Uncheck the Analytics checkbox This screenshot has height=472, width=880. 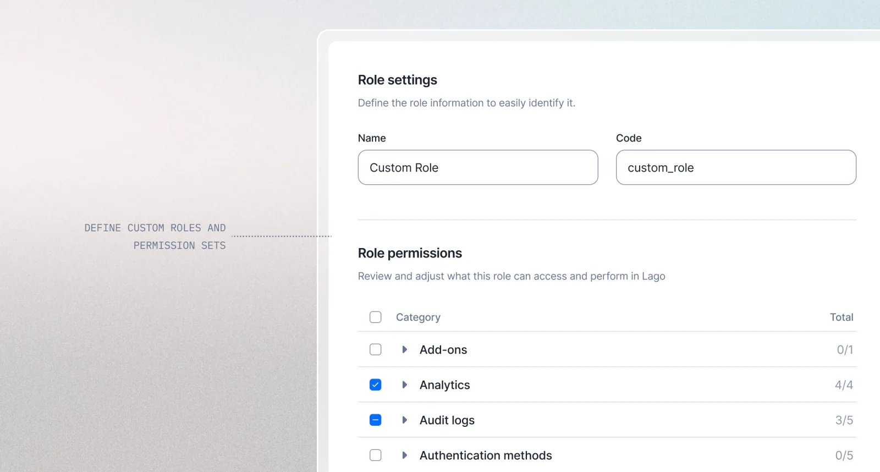pyautogui.click(x=376, y=385)
